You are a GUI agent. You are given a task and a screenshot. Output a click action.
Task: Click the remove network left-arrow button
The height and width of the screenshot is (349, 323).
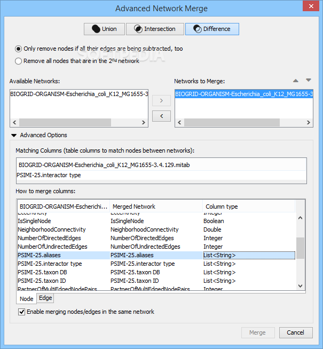coord(161,116)
